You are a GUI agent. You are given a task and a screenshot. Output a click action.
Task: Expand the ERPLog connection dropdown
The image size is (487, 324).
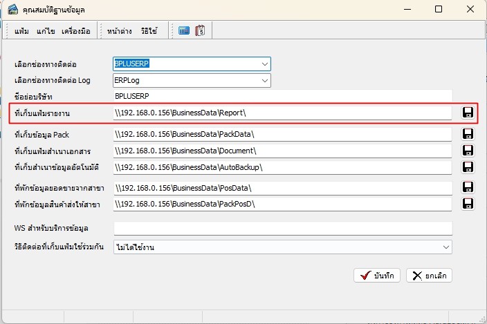click(x=264, y=81)
